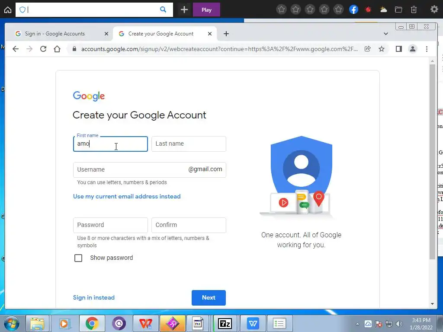
Task: Open the settings gear in top bar
Action: 434,10
